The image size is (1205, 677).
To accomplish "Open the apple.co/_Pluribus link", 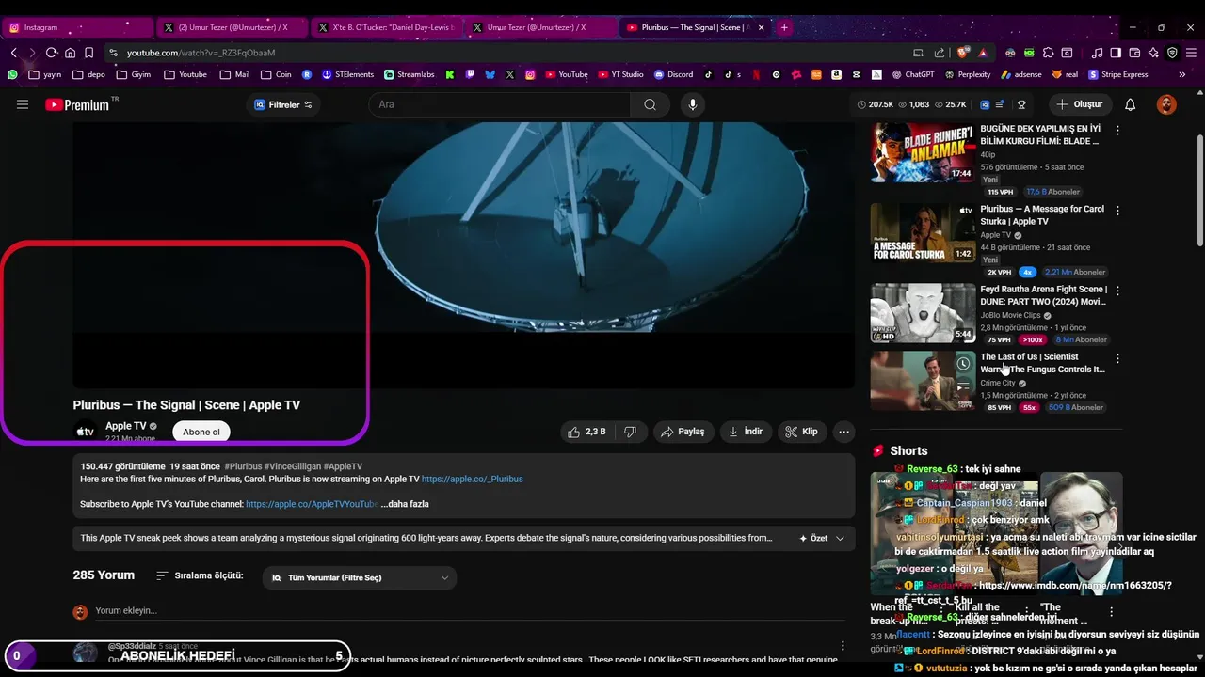I will tap(472, 479).
